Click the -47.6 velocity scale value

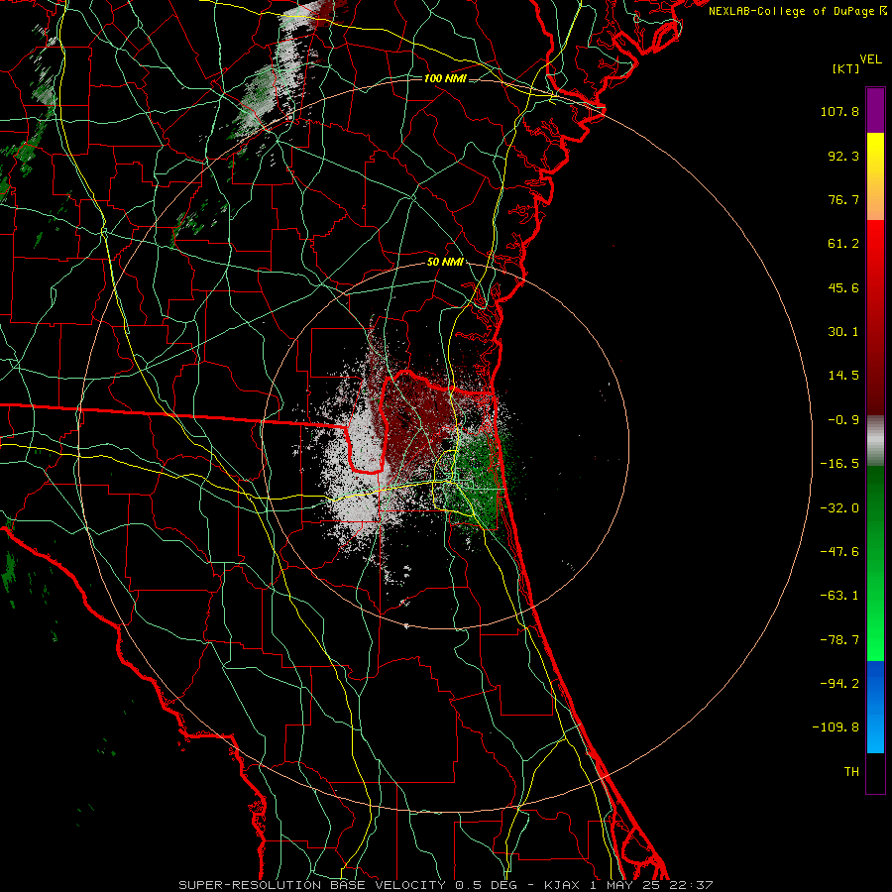[839, 552]
